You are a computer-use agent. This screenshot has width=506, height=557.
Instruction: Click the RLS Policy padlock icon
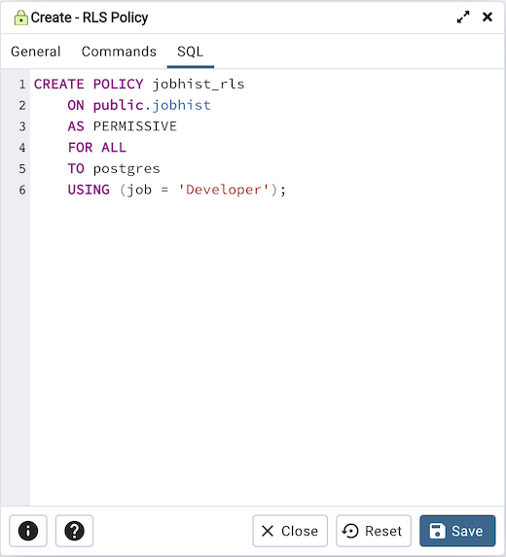pos(20,17)
